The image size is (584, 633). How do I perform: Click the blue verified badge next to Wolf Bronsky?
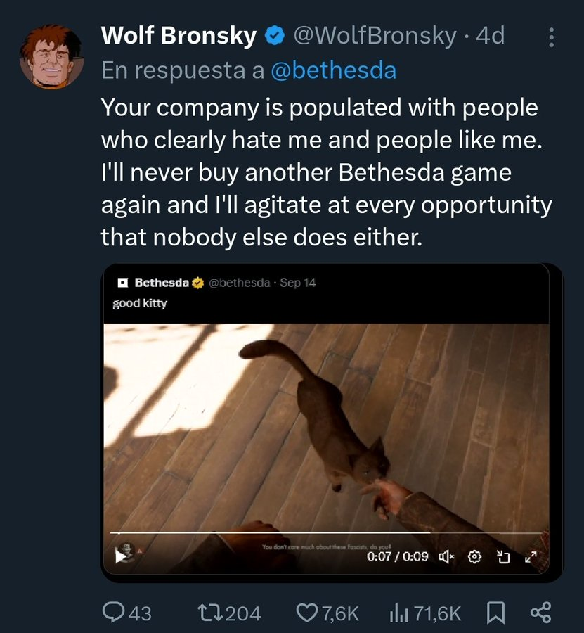point(273,36)
